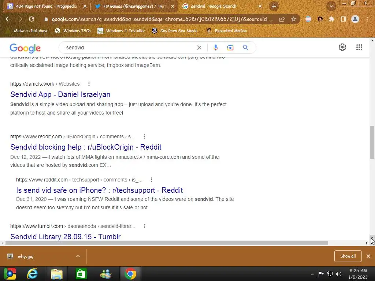Open the volume control in the tray
This screenshot has height=281, width=375.
coord(339,274)
